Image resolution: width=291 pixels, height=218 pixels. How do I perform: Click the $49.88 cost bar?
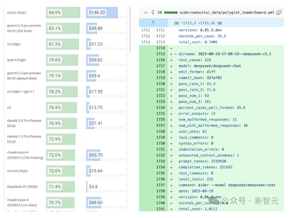pos(92,28)
